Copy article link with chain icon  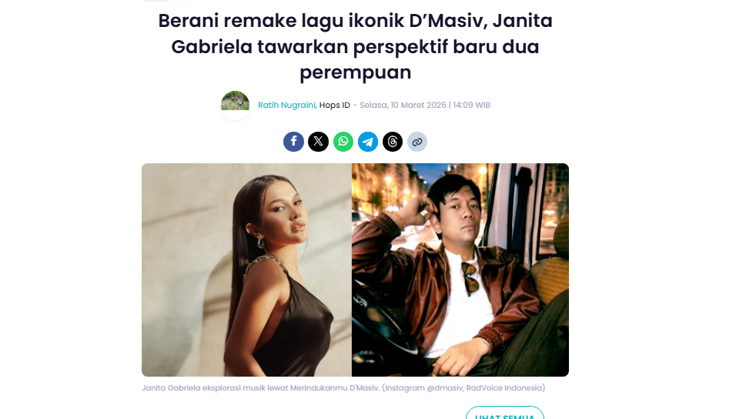417,142
